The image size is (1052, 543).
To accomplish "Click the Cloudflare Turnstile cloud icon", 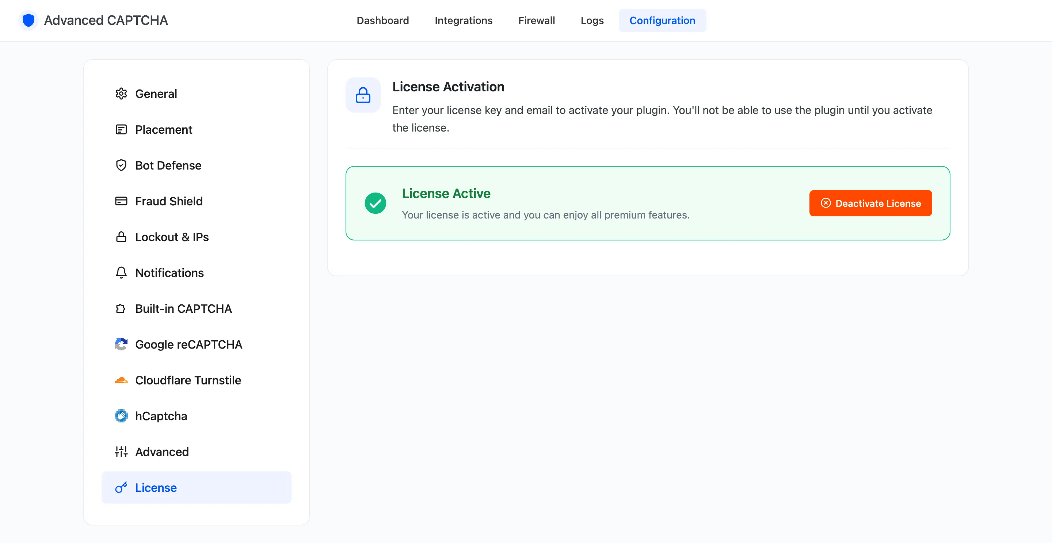I will point(121,380).
